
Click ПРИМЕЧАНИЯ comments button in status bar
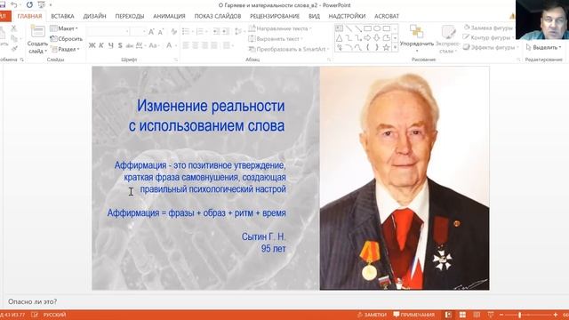click(414, 315)
